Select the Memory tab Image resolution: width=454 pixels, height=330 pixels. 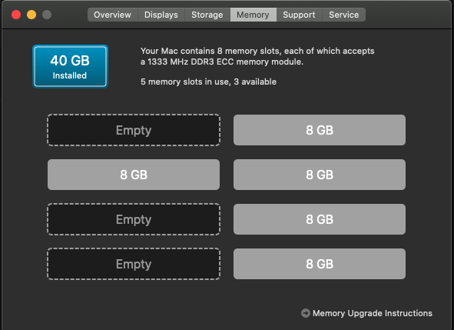253,15
